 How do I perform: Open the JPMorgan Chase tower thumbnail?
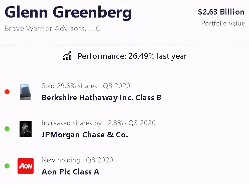25,129
